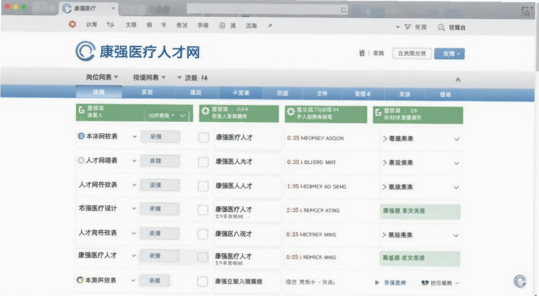Click the green status box in the 0:05 row
The height and width of the screenshot is (296, 539).
point(419,258)
